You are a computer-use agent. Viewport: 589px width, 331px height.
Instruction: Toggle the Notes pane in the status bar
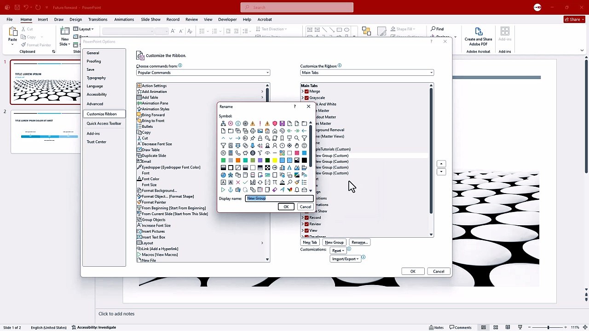(x=436, y=327)
